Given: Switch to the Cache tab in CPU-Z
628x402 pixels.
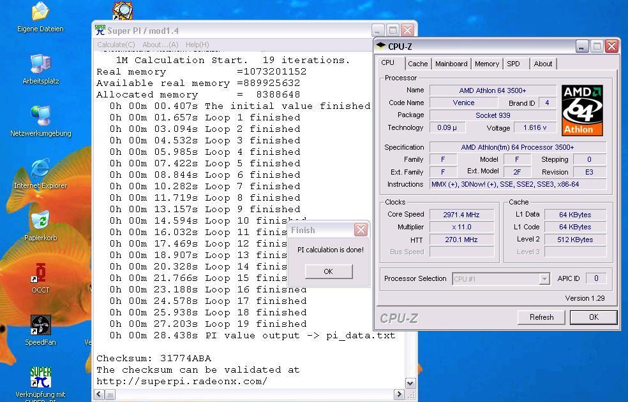Looking at the screenshot, I should pos(418,64).
